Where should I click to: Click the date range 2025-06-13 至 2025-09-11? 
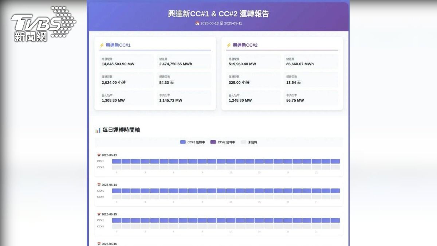pyautogui.click(x=221, y=23)
